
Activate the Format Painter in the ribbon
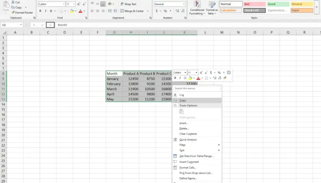click(22, 13)
